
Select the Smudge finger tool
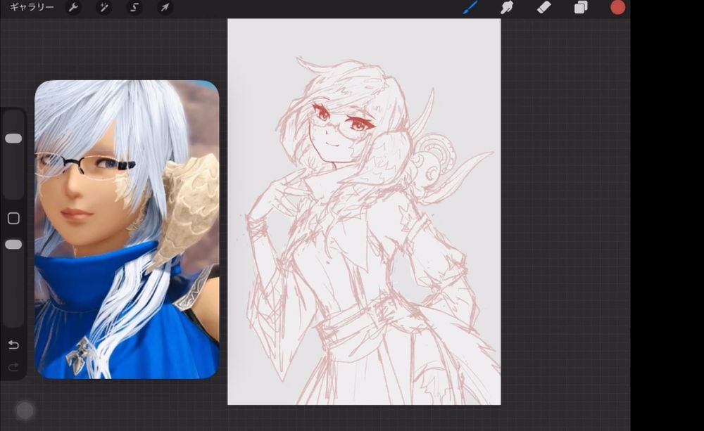click(x=507, y=7)
